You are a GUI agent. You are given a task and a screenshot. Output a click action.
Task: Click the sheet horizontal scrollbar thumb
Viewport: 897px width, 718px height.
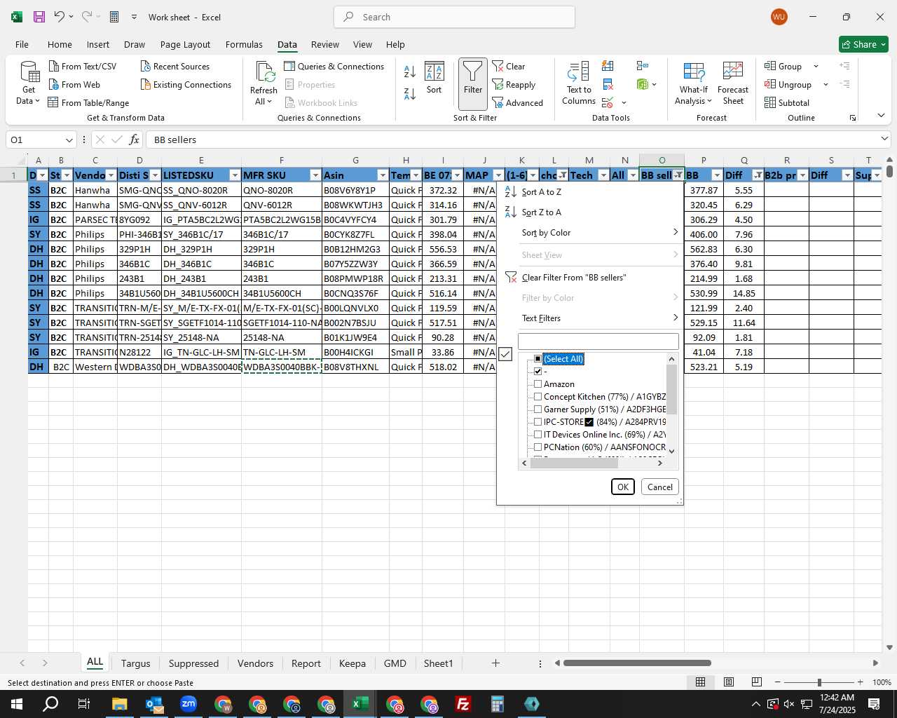[637, 663]
